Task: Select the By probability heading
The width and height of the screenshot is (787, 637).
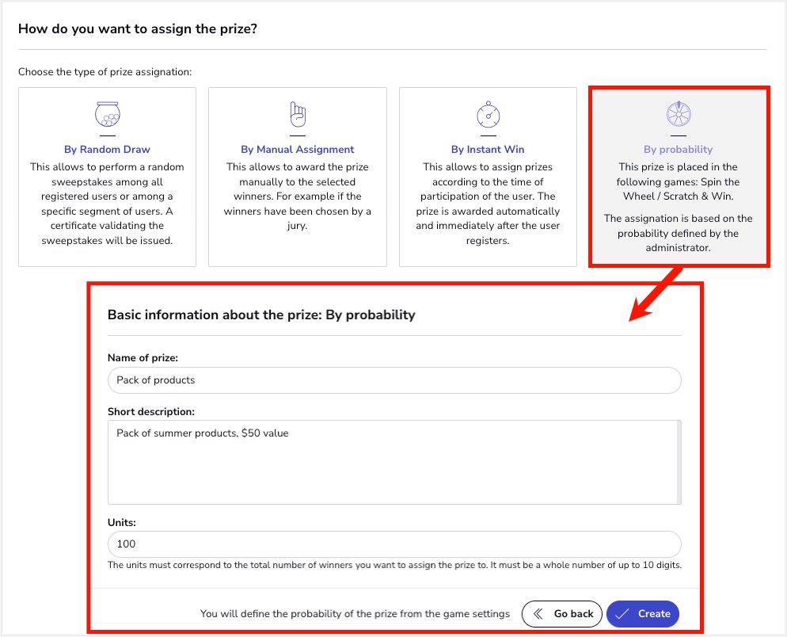Action: (679, 149)
